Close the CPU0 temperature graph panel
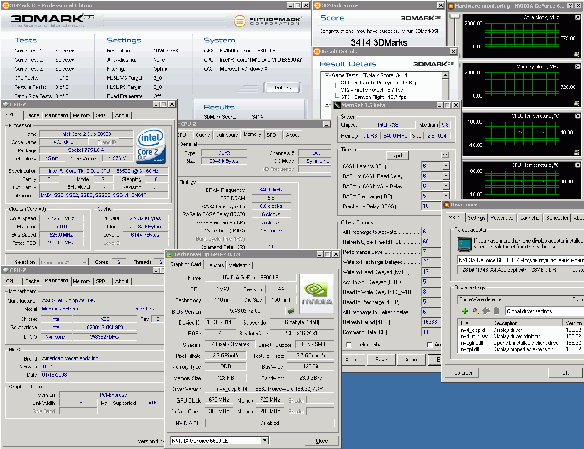This screenshot has width=584, height=449. click(578, 116)
